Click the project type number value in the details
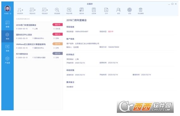This screenshot has height=116, width=180. (82, 31)
